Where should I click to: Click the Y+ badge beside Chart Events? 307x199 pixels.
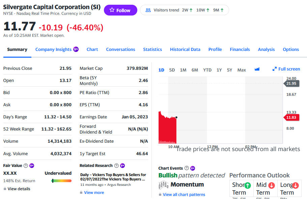point(193,168)
